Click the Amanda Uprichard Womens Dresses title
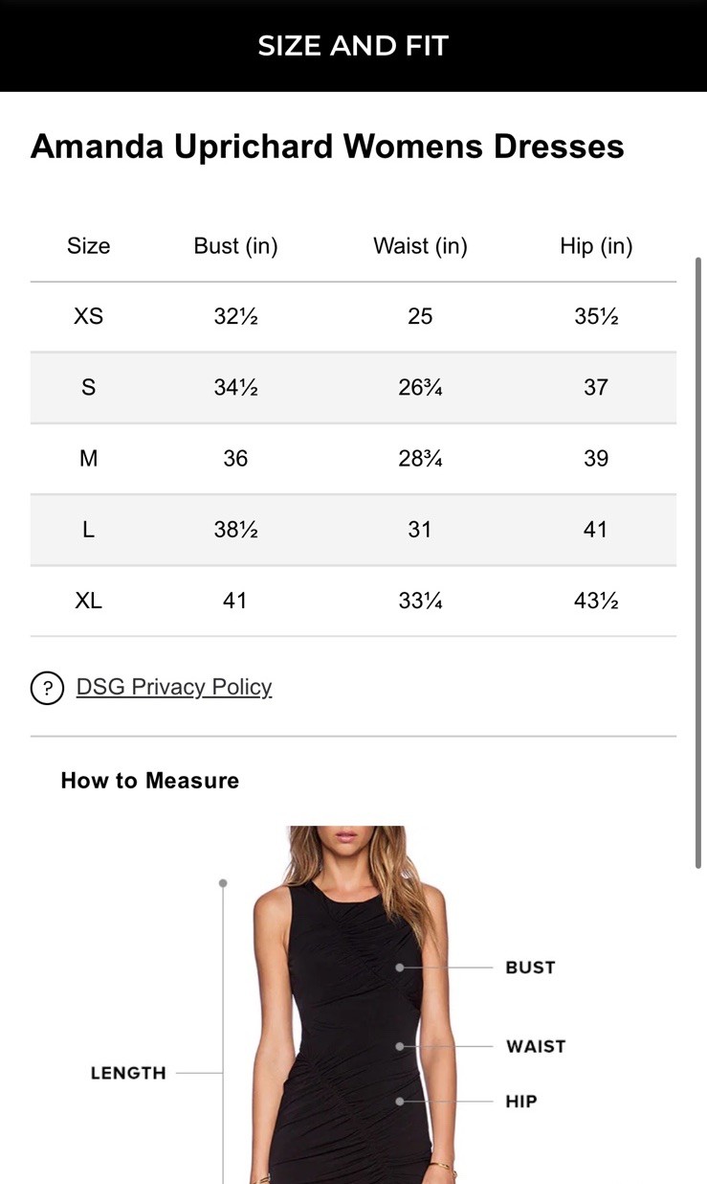707x1184 pixels. tap(327, 147)
